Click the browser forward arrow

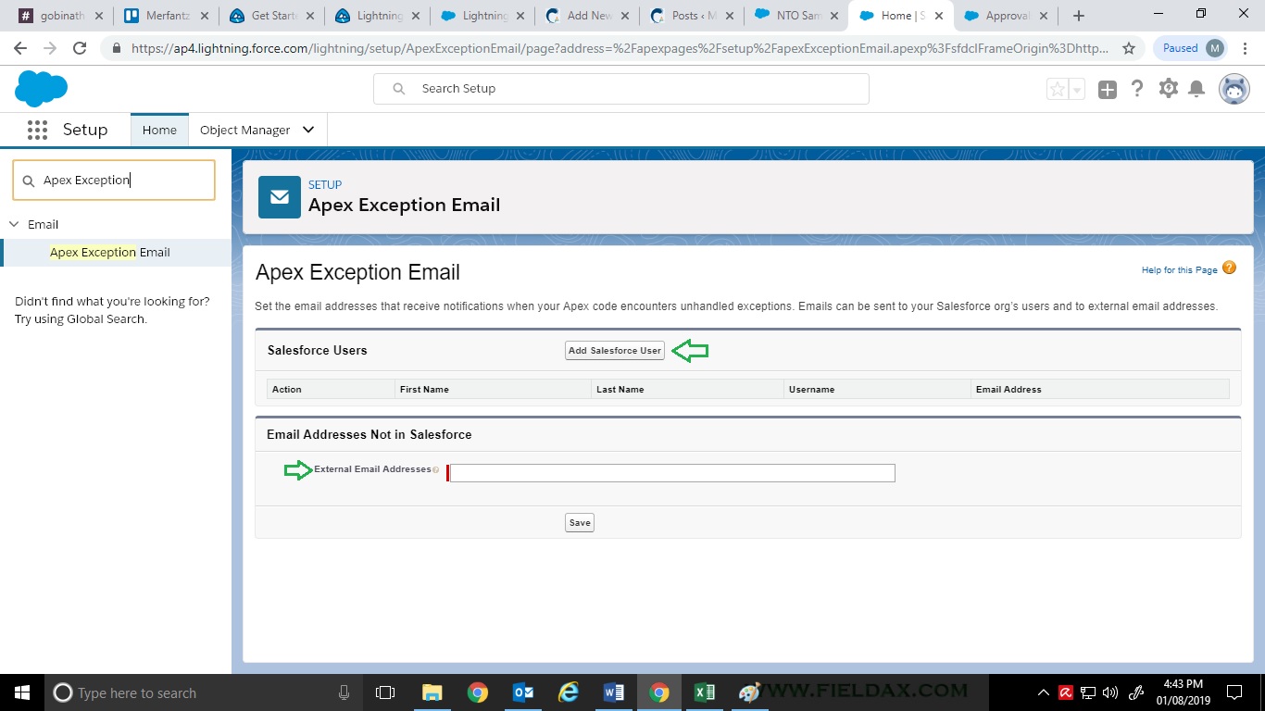50,48
